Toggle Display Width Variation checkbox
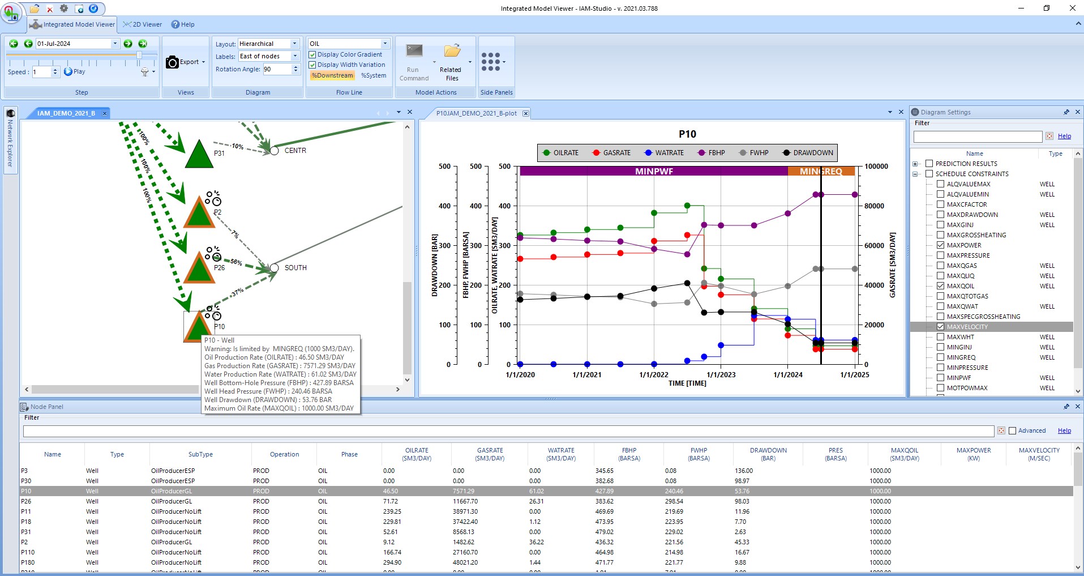Screen dimensions: 1084x576 (x=312, y=65)
